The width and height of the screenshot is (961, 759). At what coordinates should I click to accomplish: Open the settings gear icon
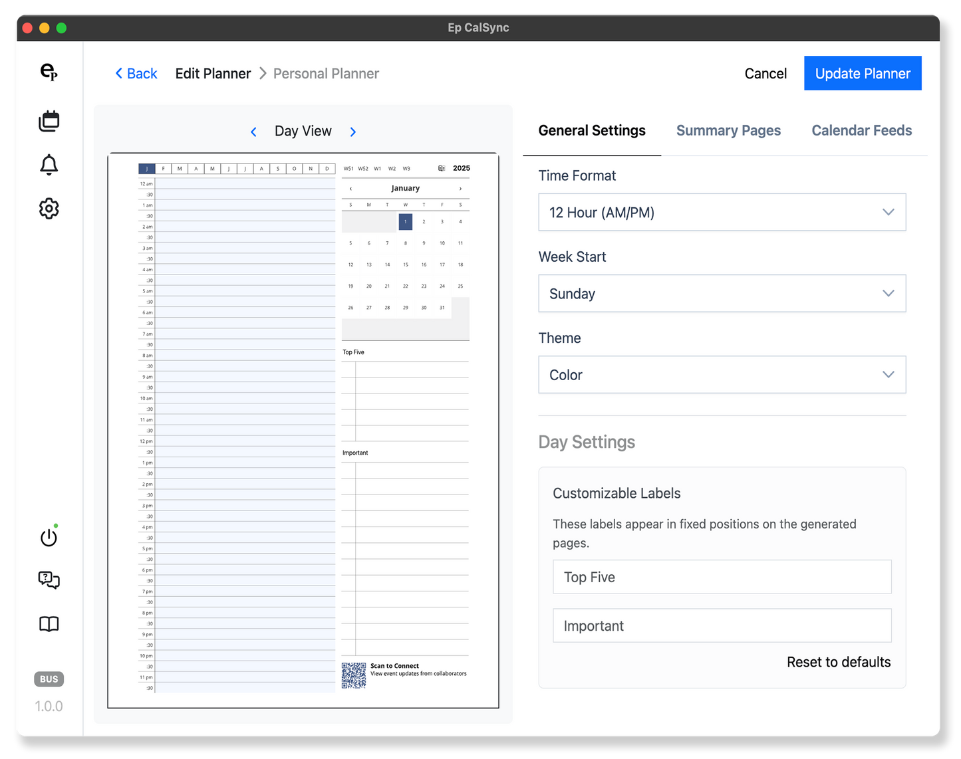coord(49,208)
